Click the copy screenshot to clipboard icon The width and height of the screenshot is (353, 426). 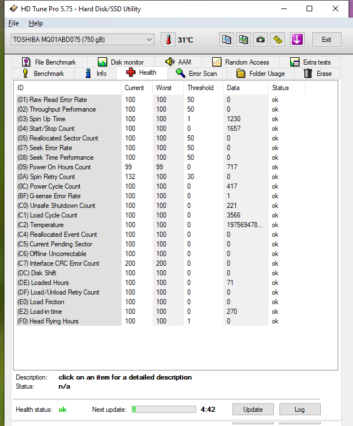(x=243, y=40)
